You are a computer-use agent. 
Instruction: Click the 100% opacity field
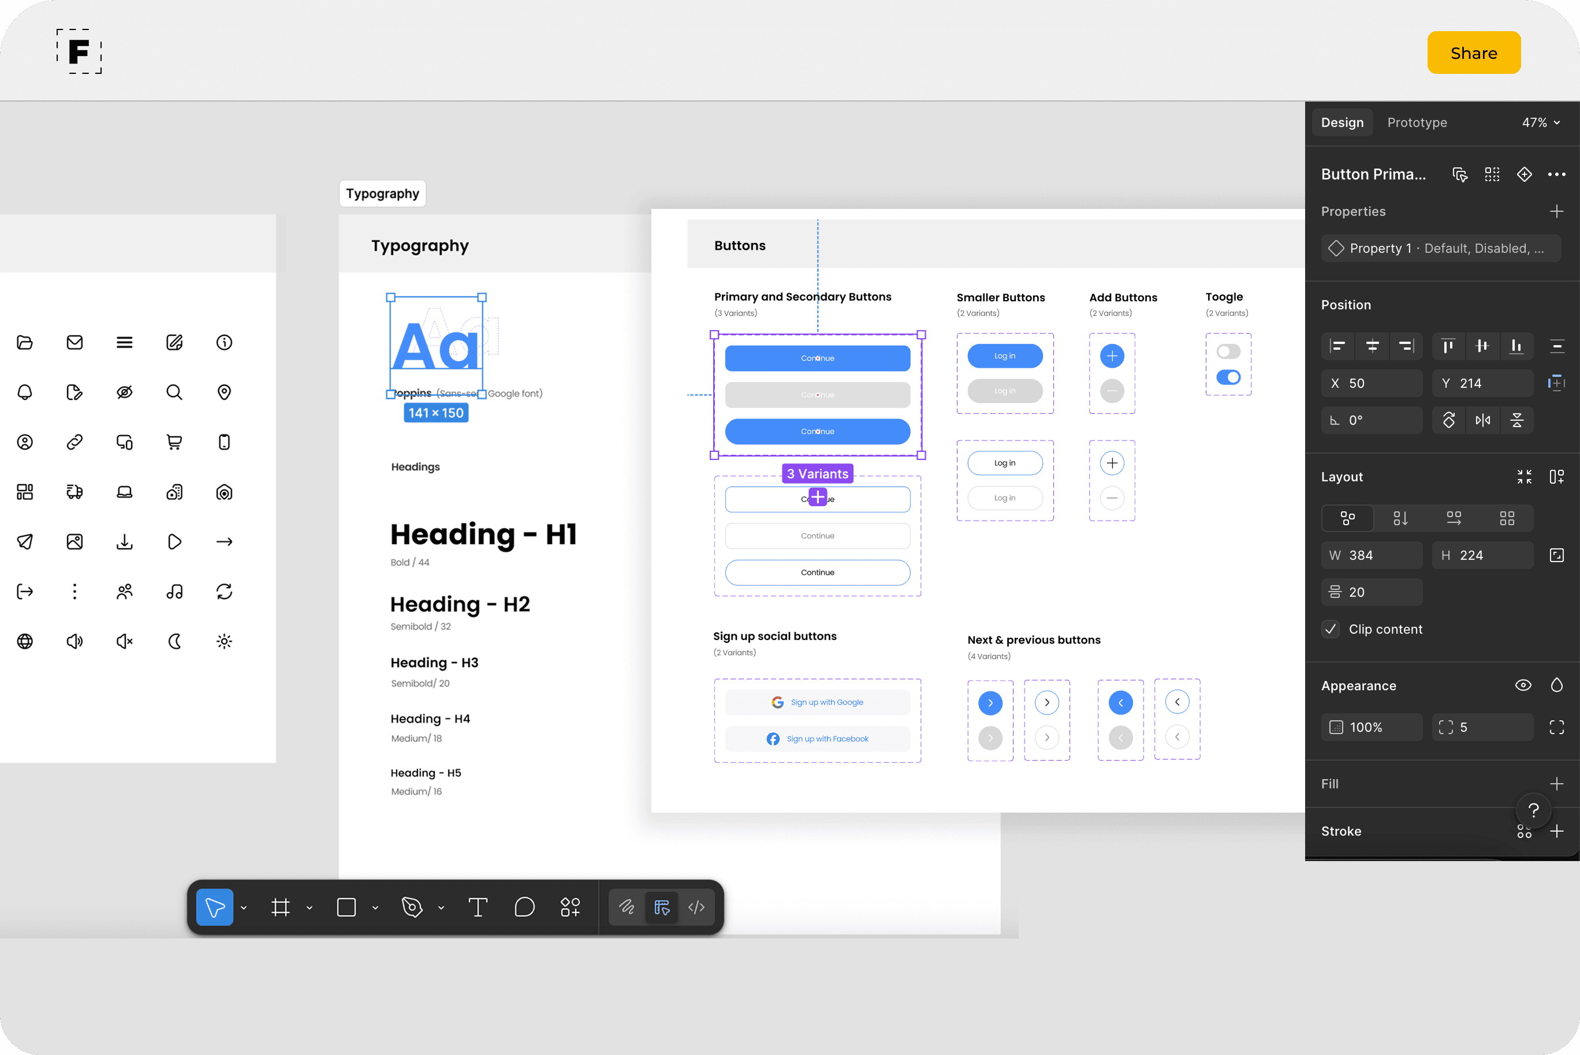pyautogui.click(x=1372, y=727)
